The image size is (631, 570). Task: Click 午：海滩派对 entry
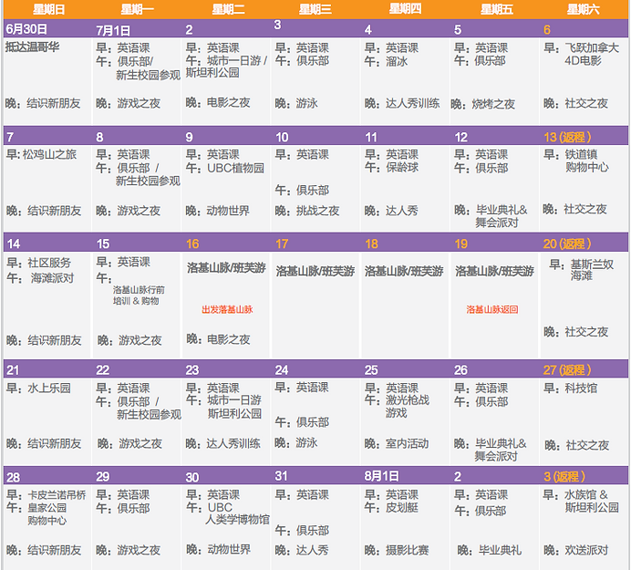40,278
